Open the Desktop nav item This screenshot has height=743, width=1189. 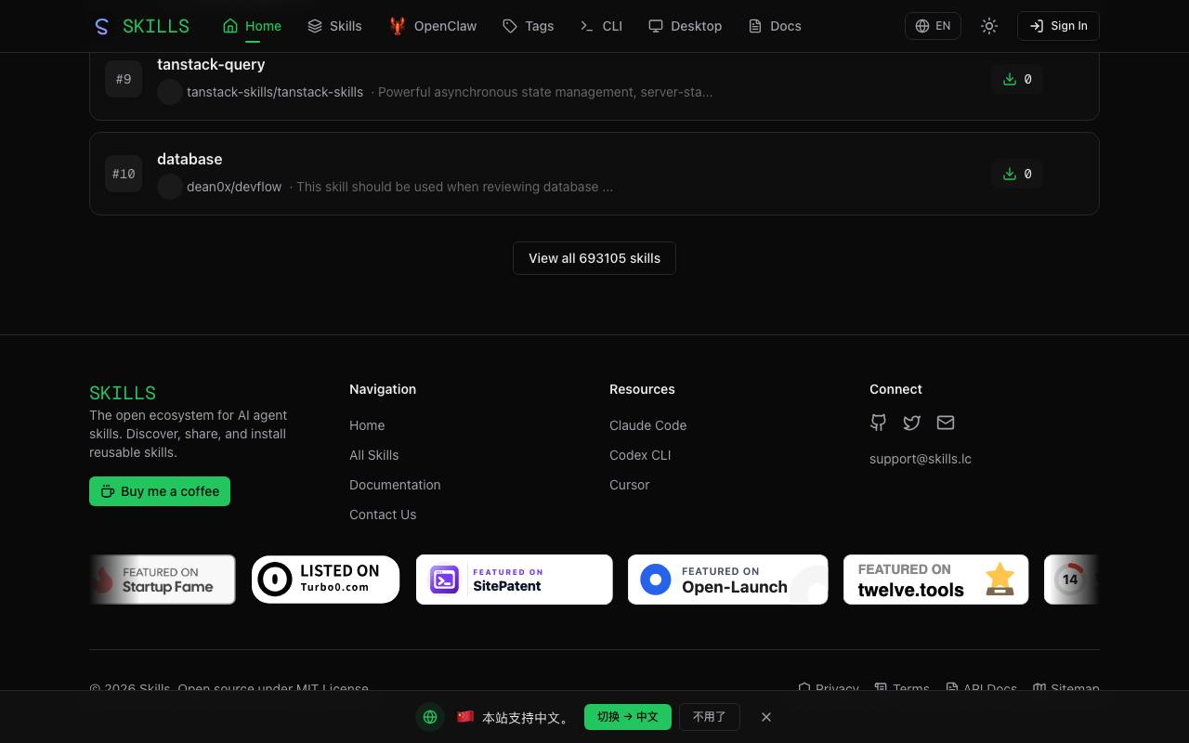pos(685,26)
